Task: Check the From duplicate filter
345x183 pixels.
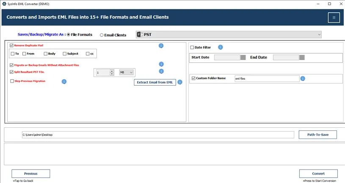Action: click(x=24, y=54)
